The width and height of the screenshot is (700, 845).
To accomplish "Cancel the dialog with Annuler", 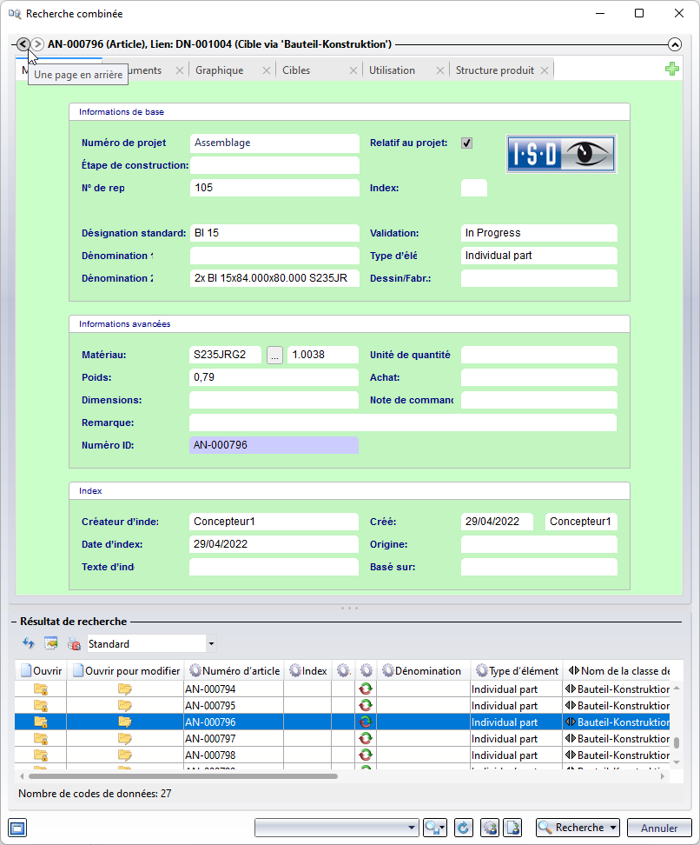I will click(659, 828).
